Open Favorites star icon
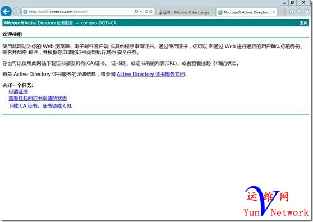Image resolution: width=313 pixels, height=222 pixels. [x=299, y=11]
